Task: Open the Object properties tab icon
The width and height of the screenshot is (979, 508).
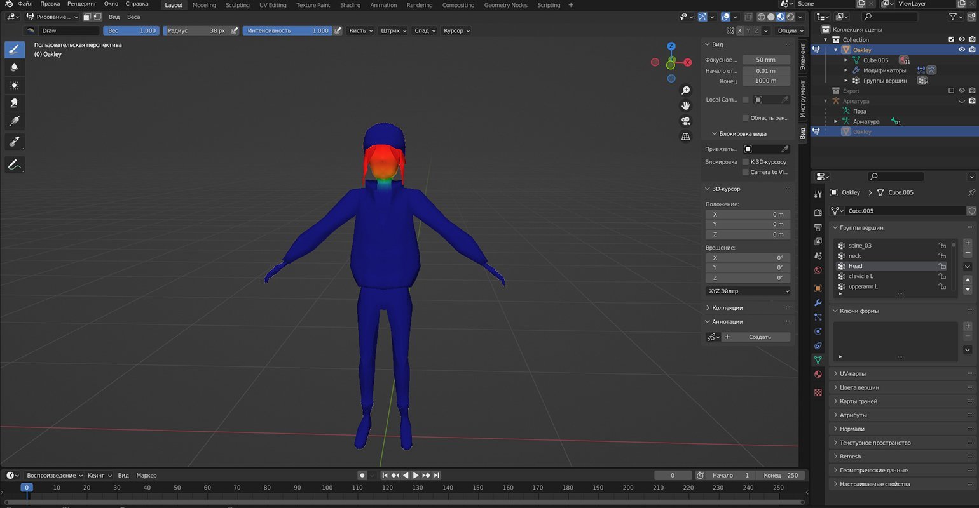Action: (818, 288)
